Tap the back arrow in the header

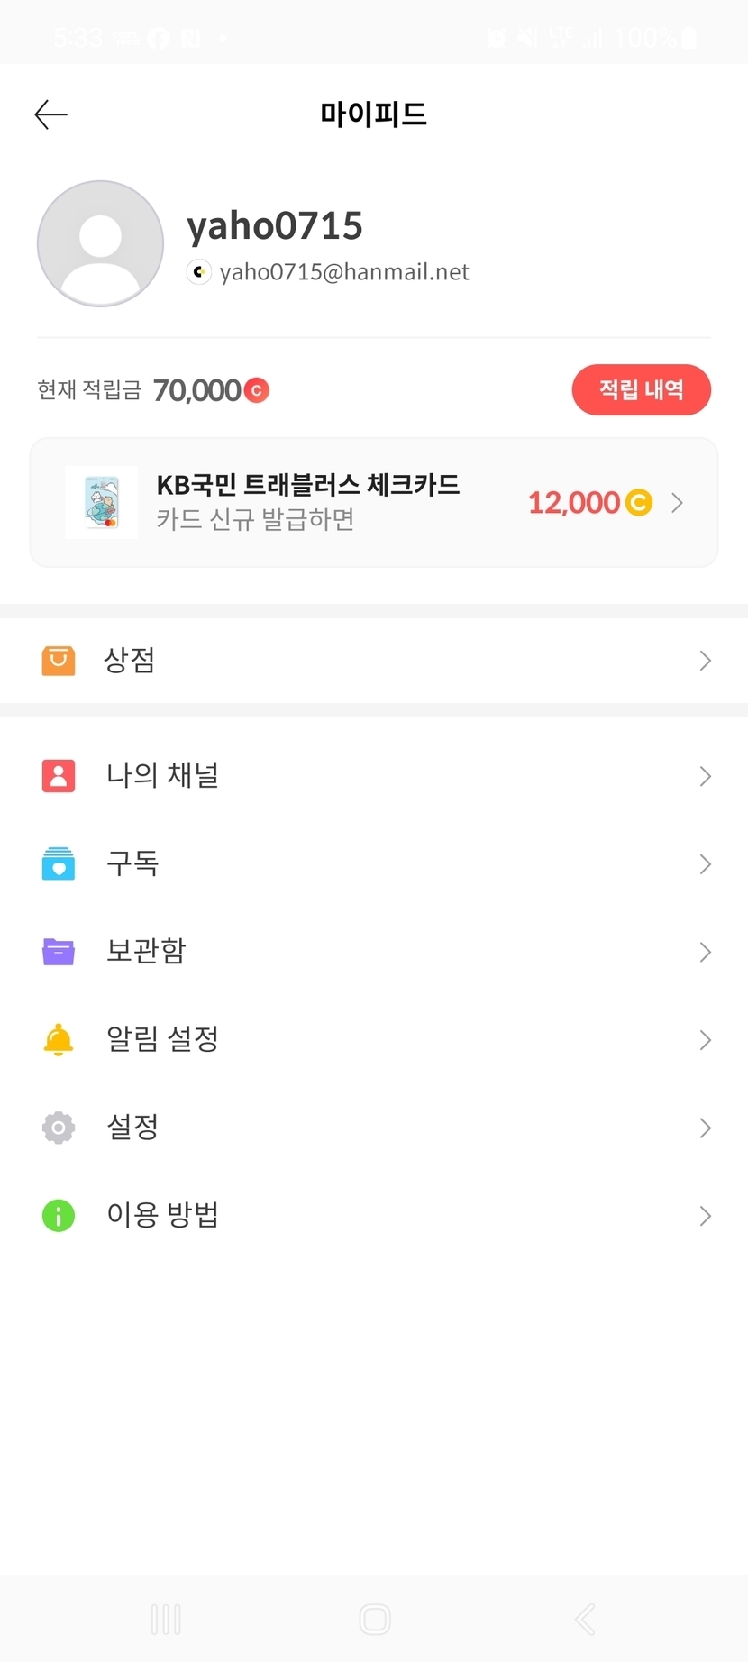tap(51, 114)
